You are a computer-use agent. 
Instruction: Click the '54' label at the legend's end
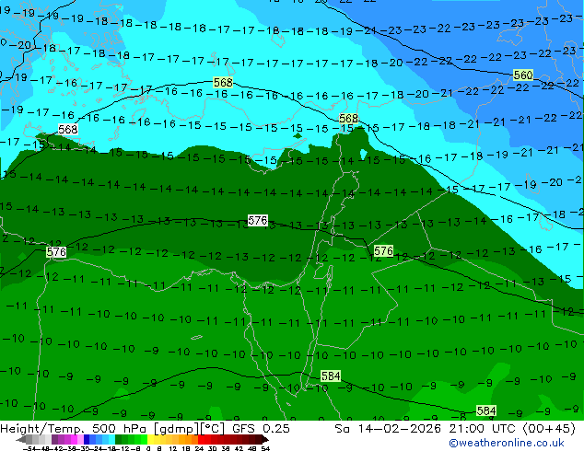[x=265, y=448]
